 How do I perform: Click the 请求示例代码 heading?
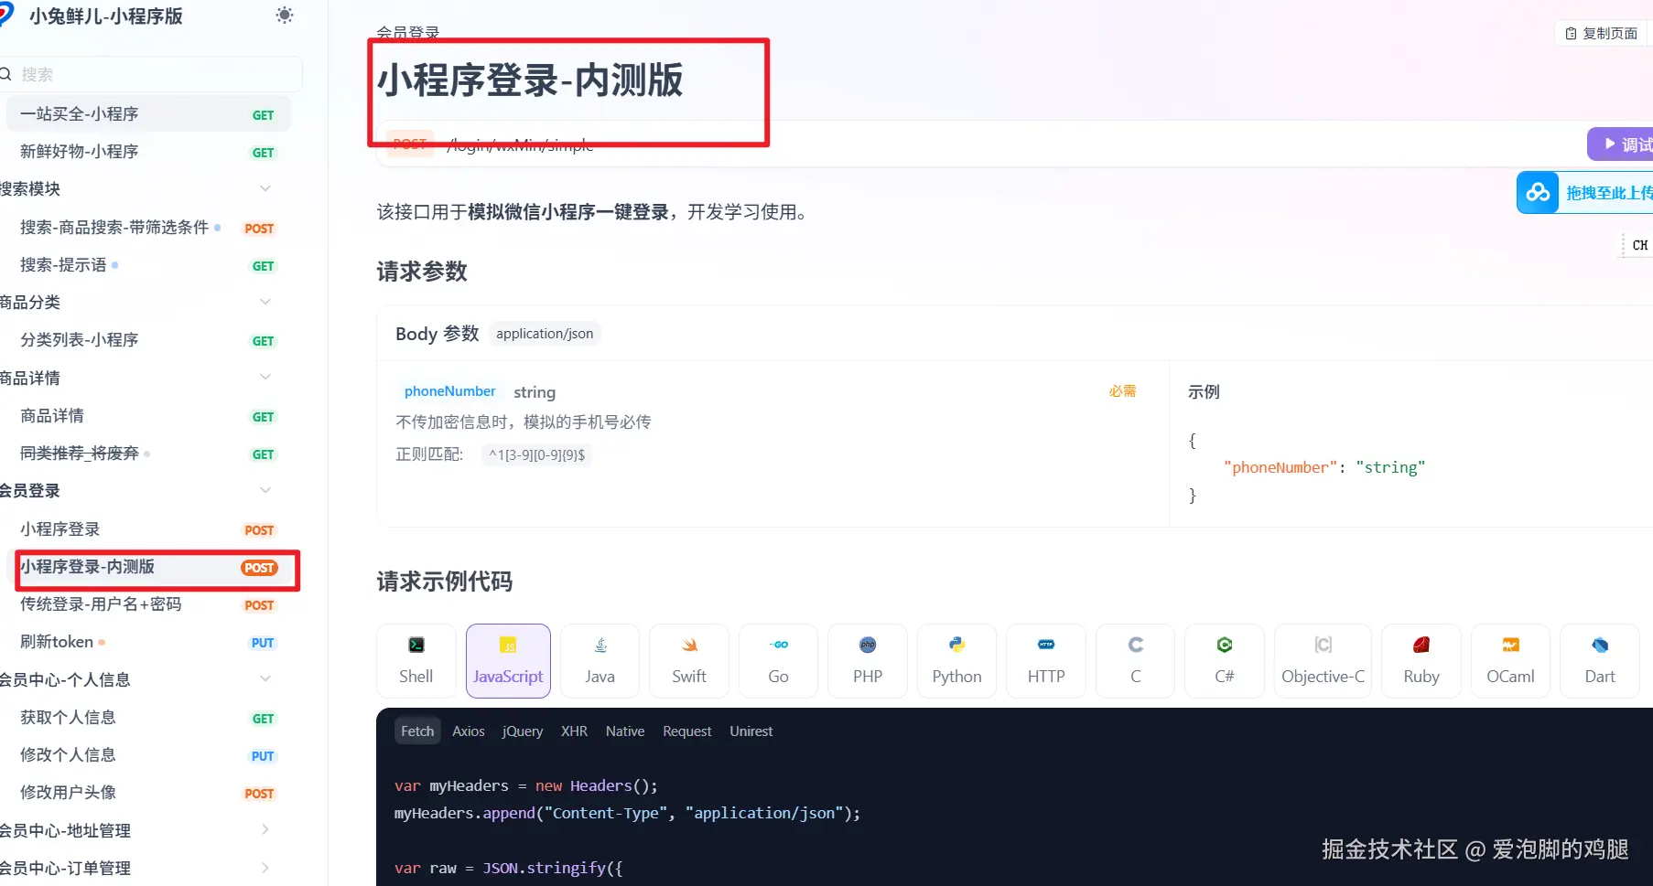coord(445,582)
